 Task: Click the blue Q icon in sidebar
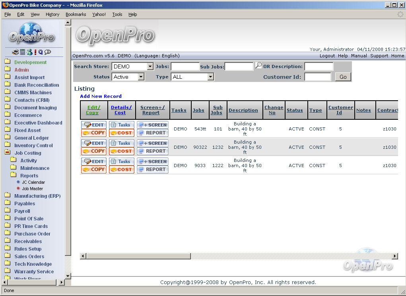click(x=41, y=52)
